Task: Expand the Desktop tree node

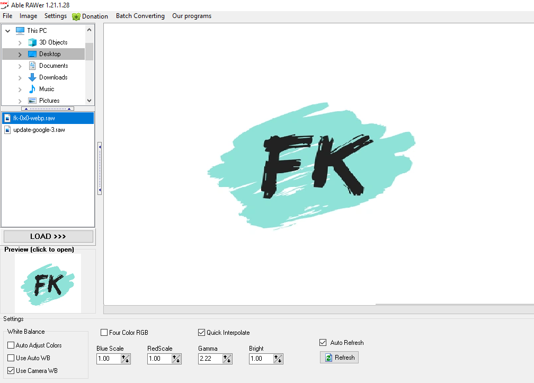Action: 20,55
